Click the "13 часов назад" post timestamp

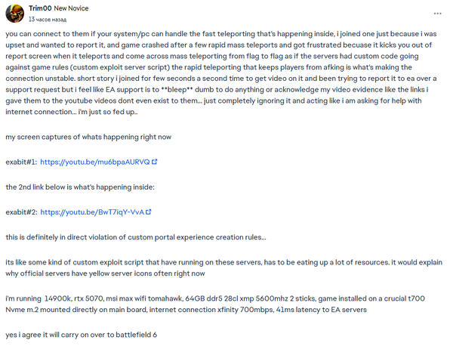tap(50, 17)
